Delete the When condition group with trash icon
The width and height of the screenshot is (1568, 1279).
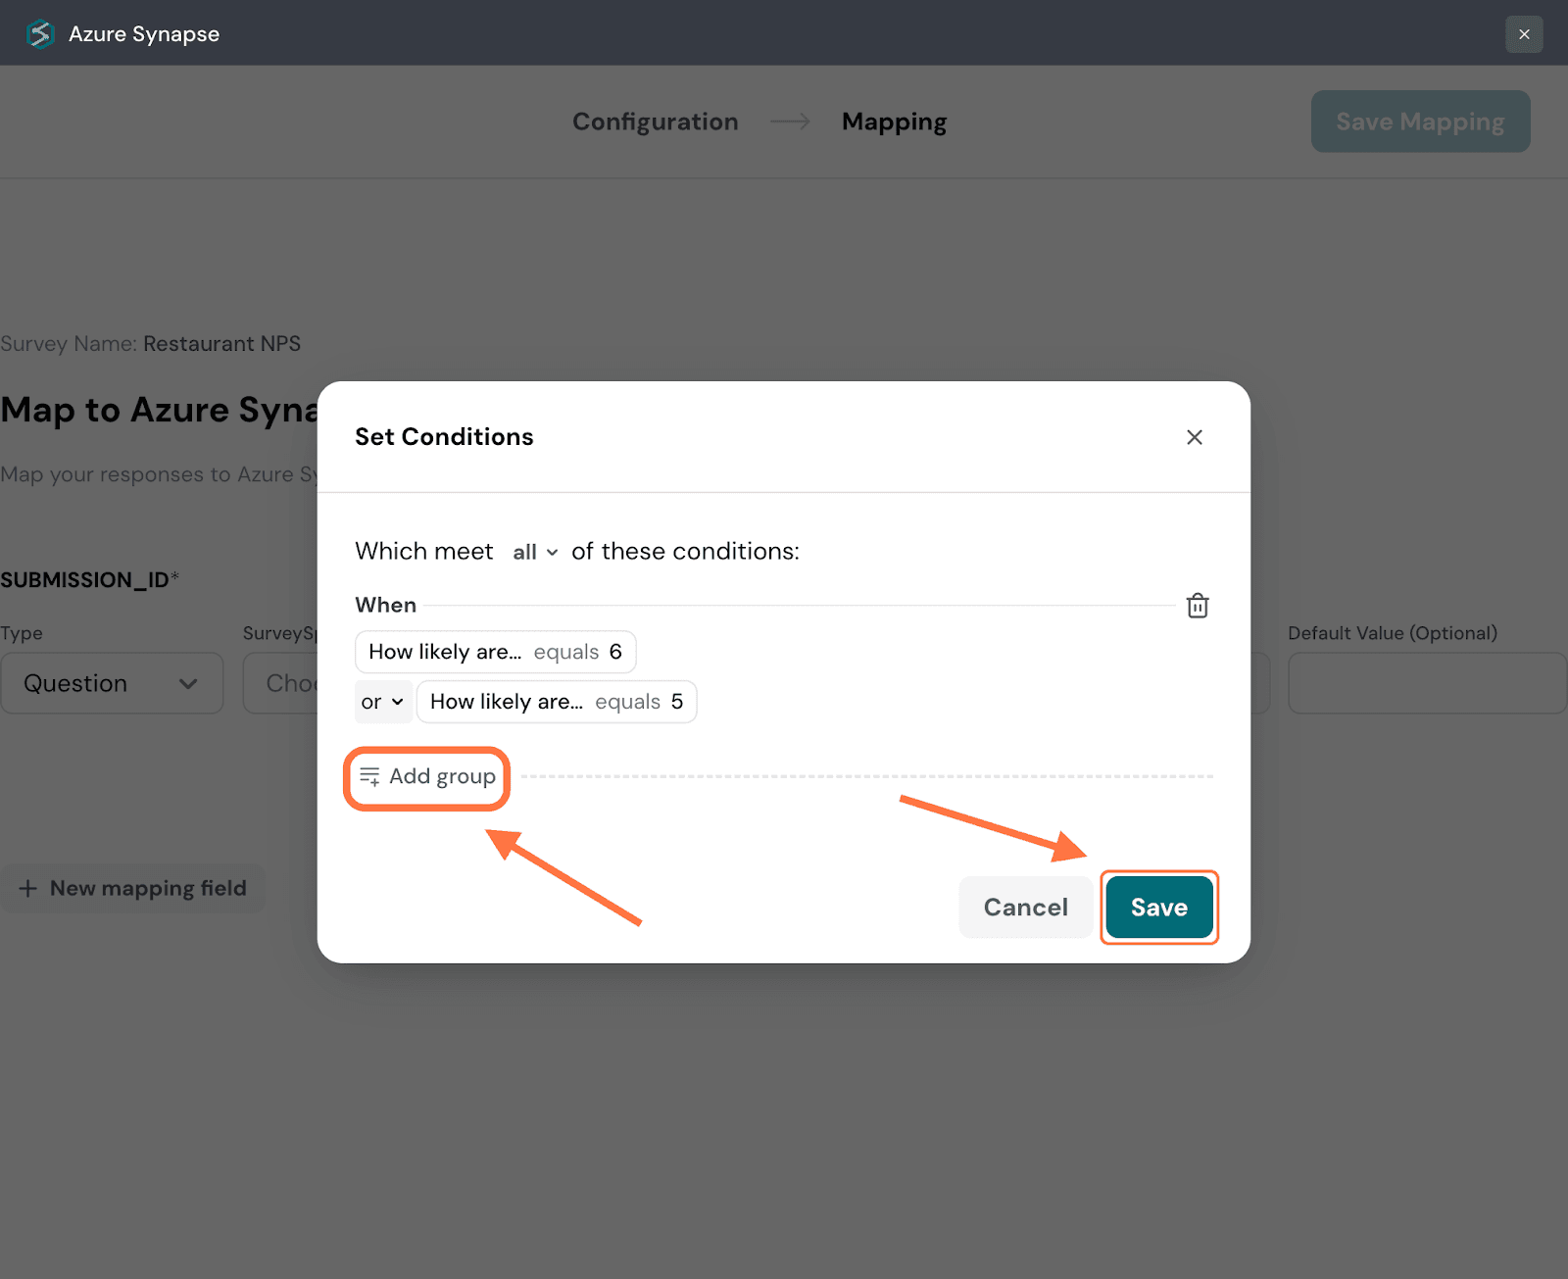(x=1197, y=606)
